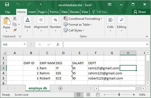Click the Cancel X in formula bar
Viewport: 151px width, 98px height.
pyautogui.click(x=40, y=44)
